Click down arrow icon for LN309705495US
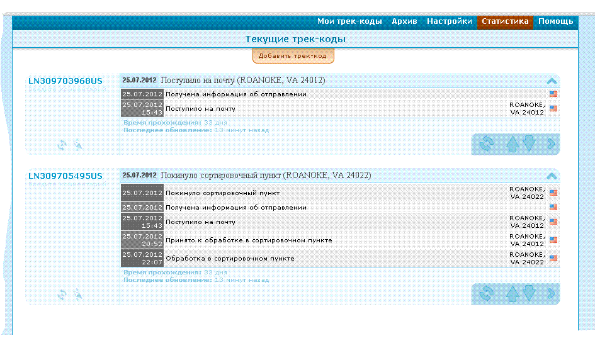Viewport: 595px width, 343px height. [529, 293]
